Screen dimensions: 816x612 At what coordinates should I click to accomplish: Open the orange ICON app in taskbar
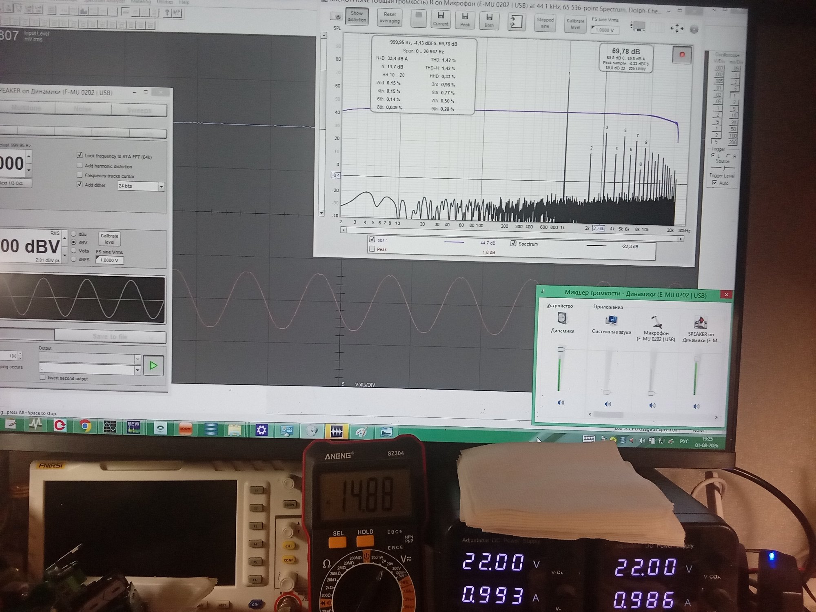click(x=186, y=428)
